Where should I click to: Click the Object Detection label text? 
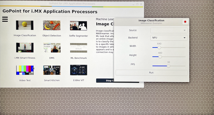pyautogui.click(x=52, y=36)
